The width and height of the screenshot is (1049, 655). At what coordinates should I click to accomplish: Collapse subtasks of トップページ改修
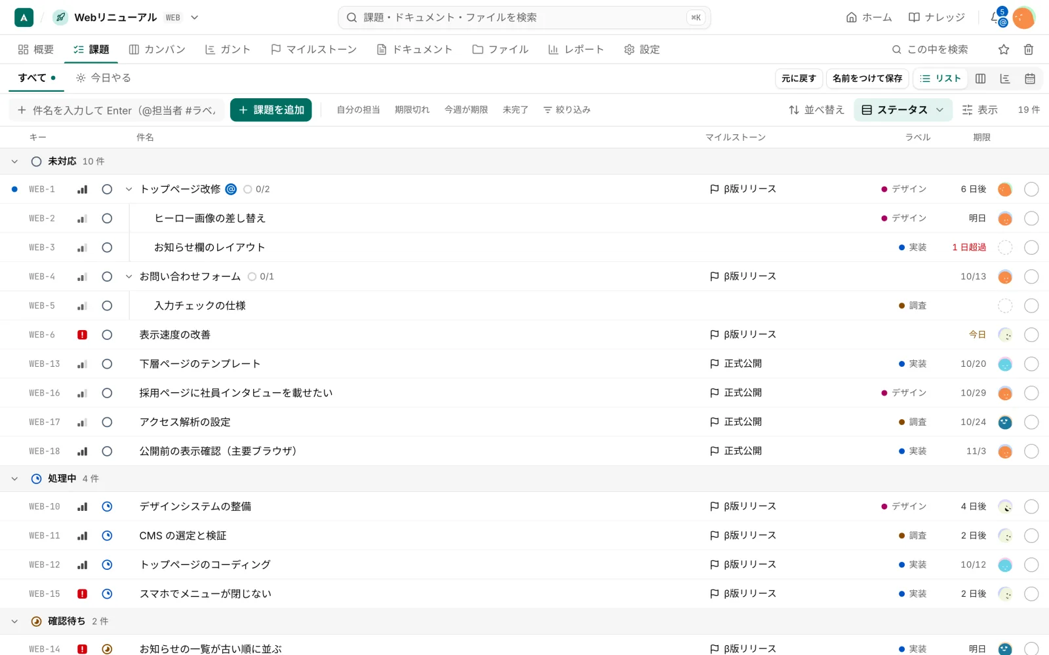[x=129, y=189]
